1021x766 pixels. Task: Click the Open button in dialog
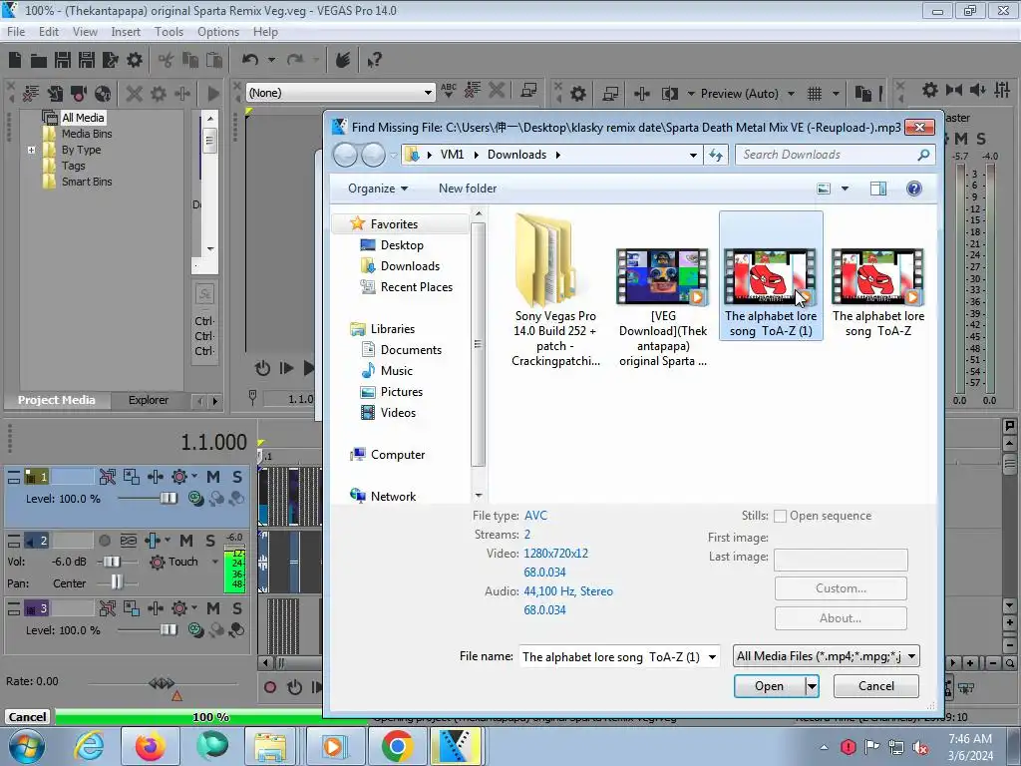769,686
